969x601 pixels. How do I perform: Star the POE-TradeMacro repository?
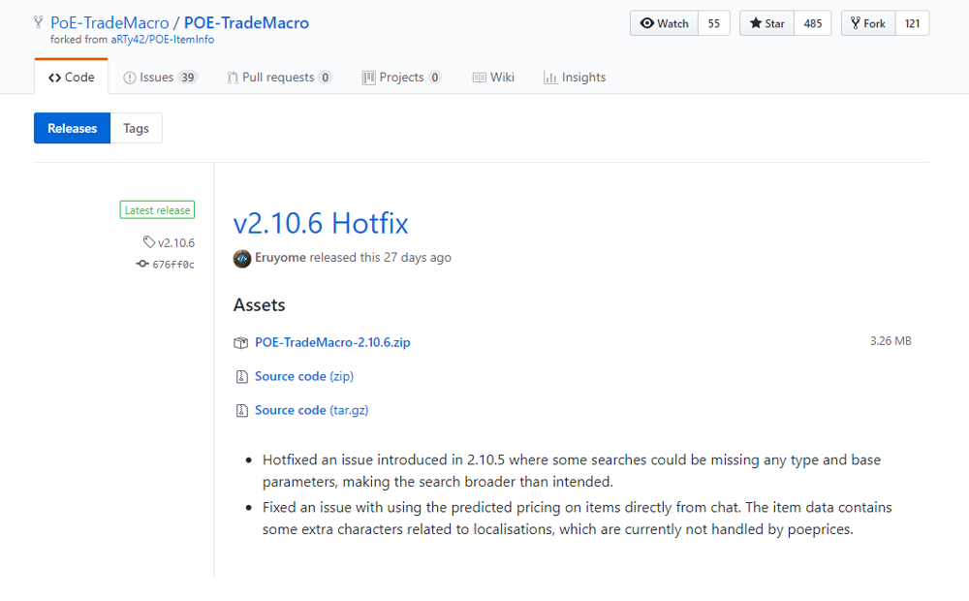[x=767, y=23]
